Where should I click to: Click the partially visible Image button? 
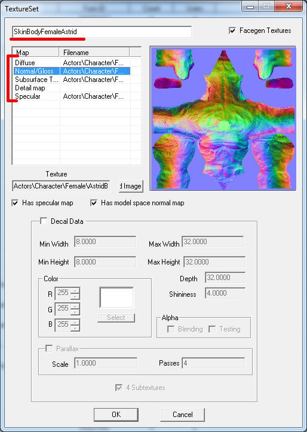pyautogui.click(x=131, y=186)
